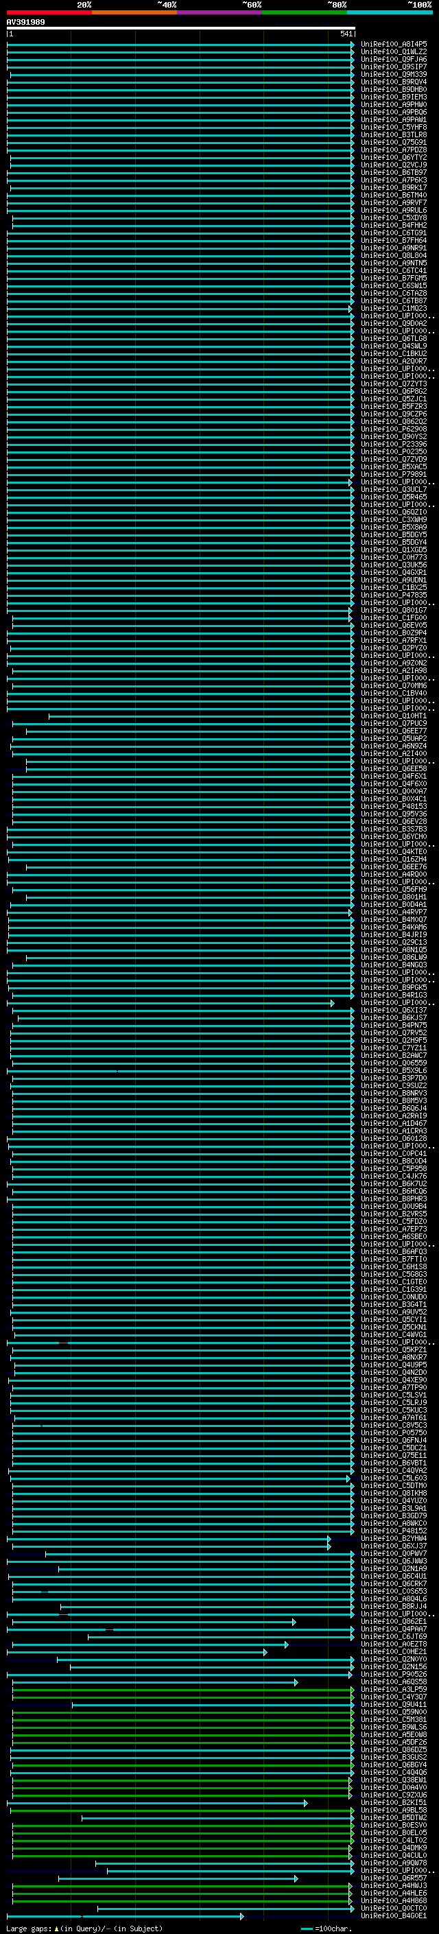Click the hit label UniRef100_Q10HT1
The image size is (439, 1934).
click(394, 716)
